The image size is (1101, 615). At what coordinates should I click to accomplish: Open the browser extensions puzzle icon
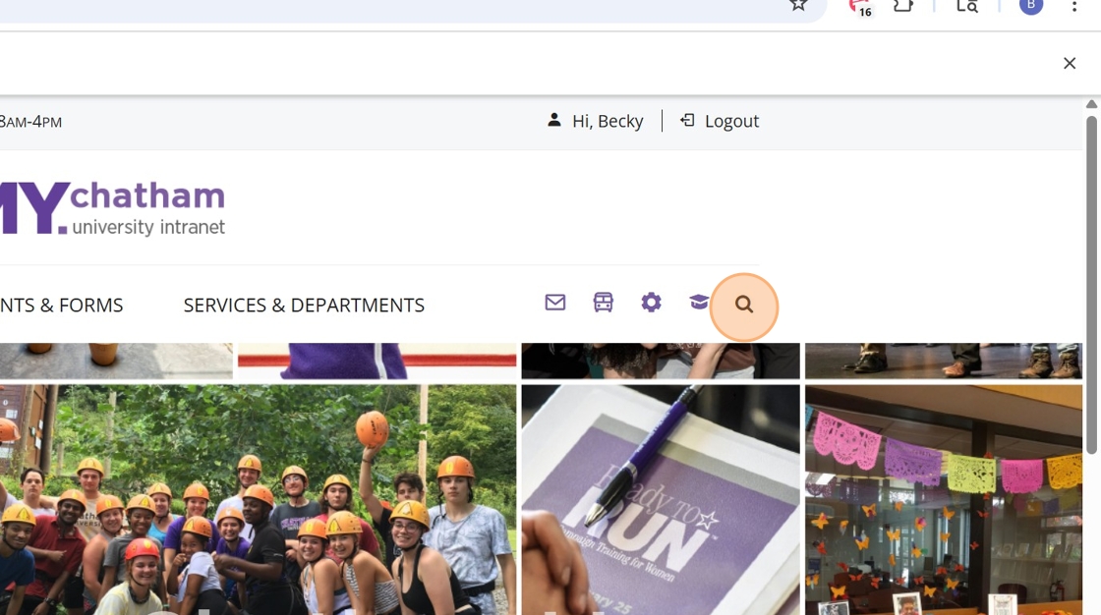coord(903,6)
